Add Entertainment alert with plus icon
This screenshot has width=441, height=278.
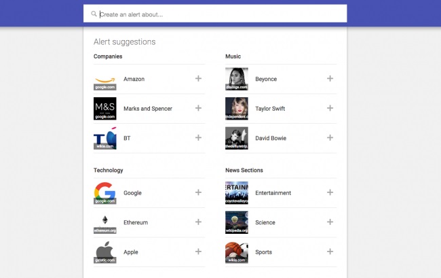[330, 192]
